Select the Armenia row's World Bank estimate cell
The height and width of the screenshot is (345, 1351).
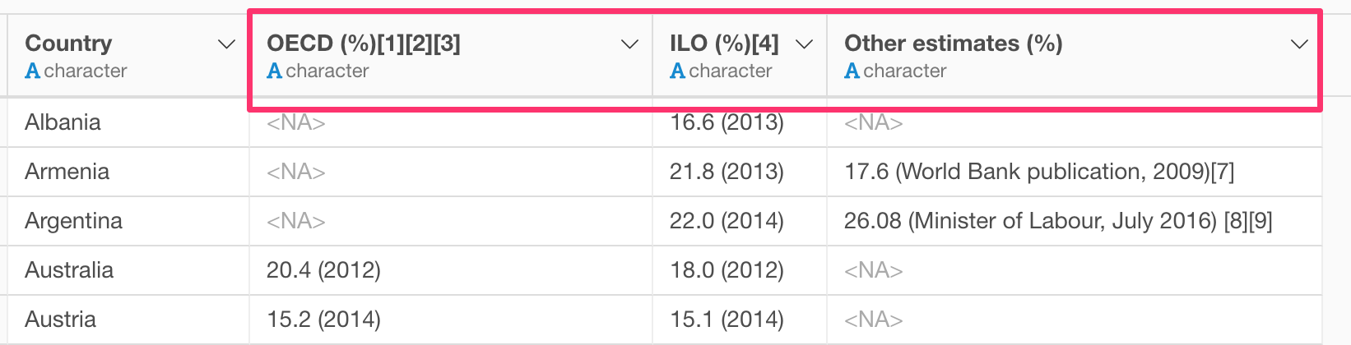pyautogui.click(x=1074, y=172)
